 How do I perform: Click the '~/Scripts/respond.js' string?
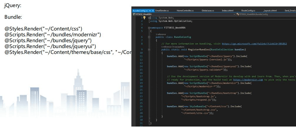click(197, 100)
